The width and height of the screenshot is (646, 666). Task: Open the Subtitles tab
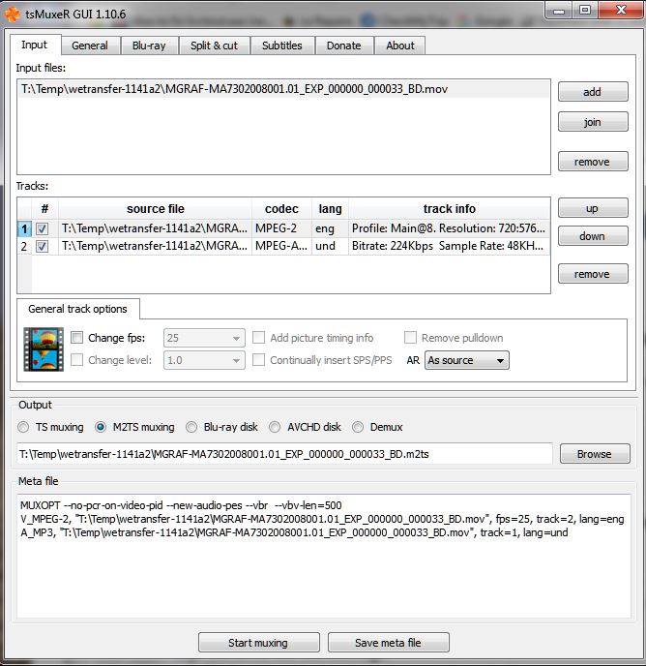tap(282, 45)
